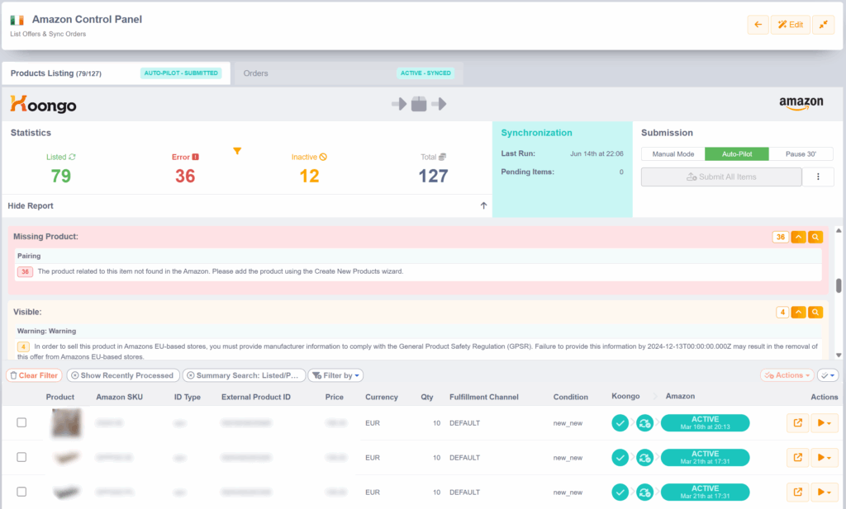846x509 pixels.
Task: Select the Pause 30' submission option
Action: [x=801, y=154]
